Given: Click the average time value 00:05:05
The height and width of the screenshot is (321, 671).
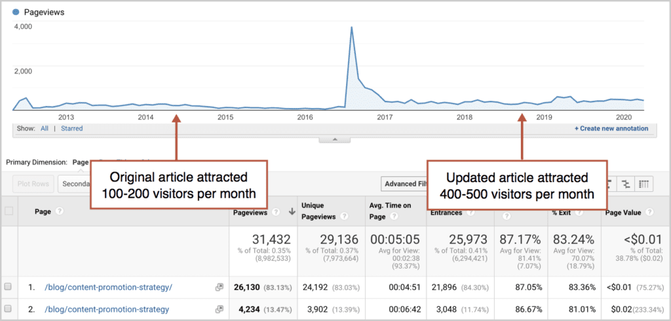Looking at the screenshot, I should 394,239.
